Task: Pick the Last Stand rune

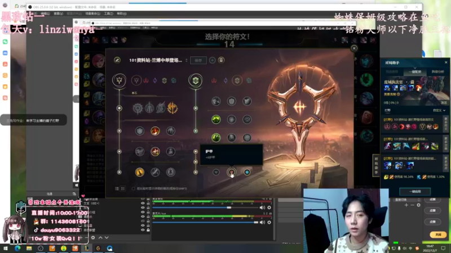Action: 171,172
